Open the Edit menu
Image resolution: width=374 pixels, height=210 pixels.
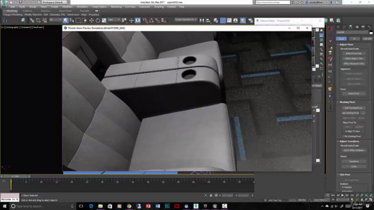(13, 7)
